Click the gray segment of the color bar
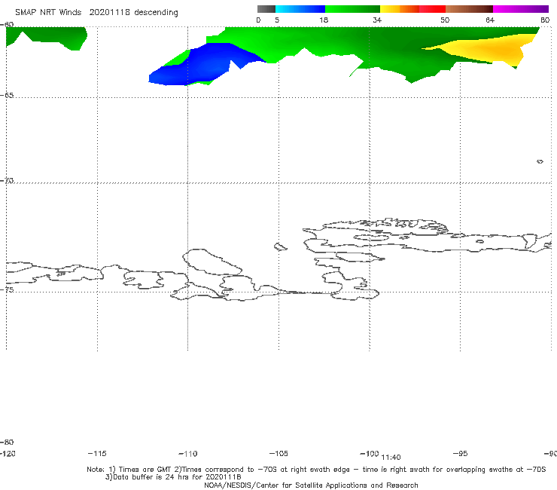The width and height of the screenshot is (557, 490). point(266,9)
